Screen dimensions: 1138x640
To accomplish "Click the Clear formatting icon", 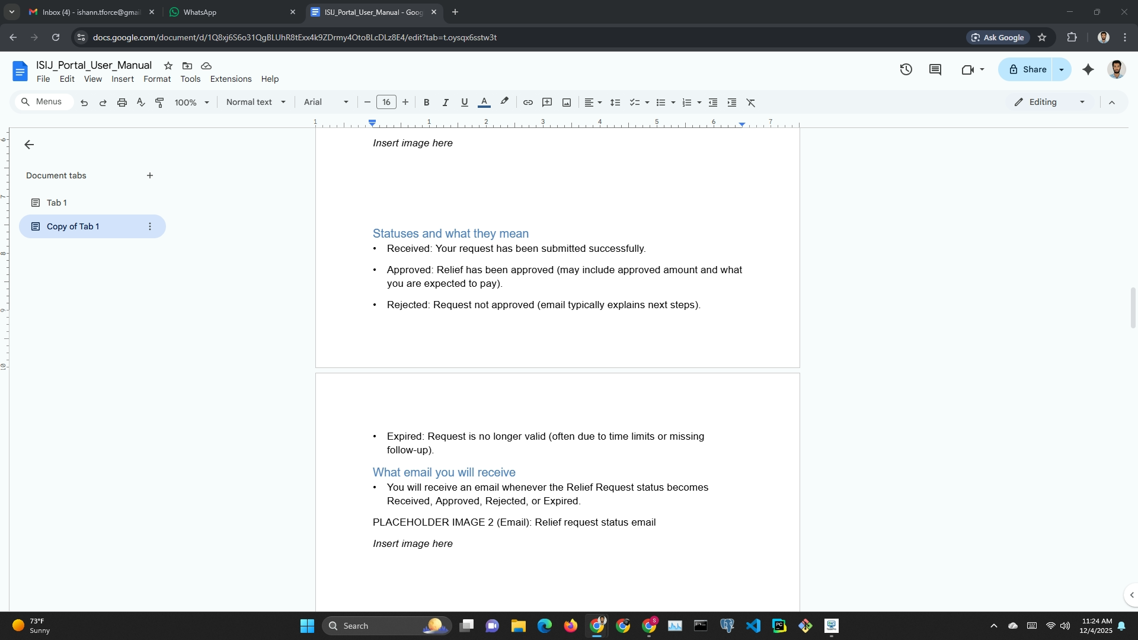I will 750,103.
